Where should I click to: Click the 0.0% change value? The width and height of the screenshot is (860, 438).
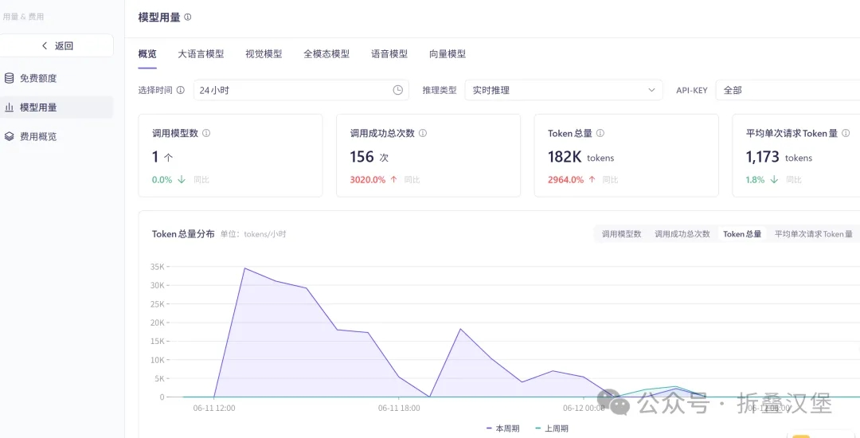click(162, 179)
